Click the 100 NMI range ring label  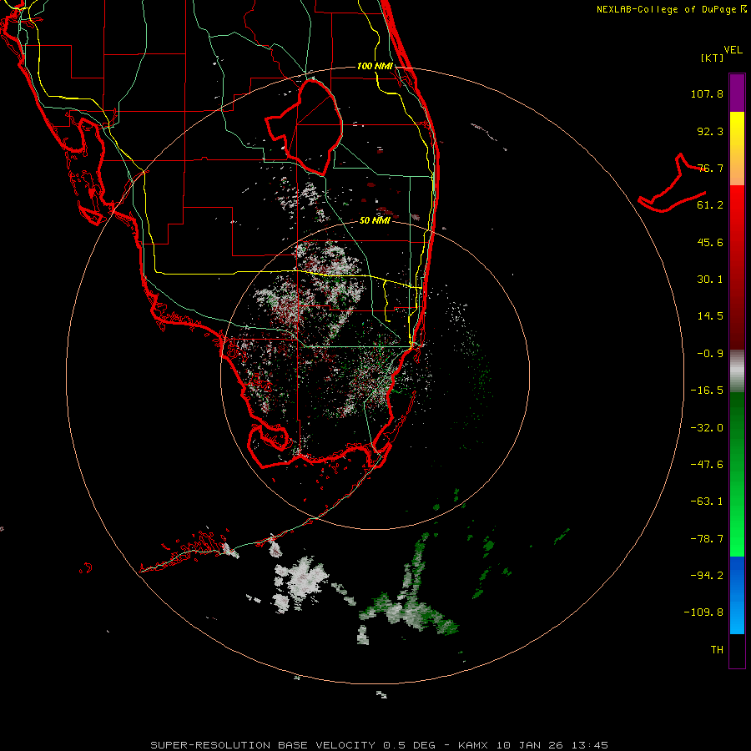pos(375,66)
